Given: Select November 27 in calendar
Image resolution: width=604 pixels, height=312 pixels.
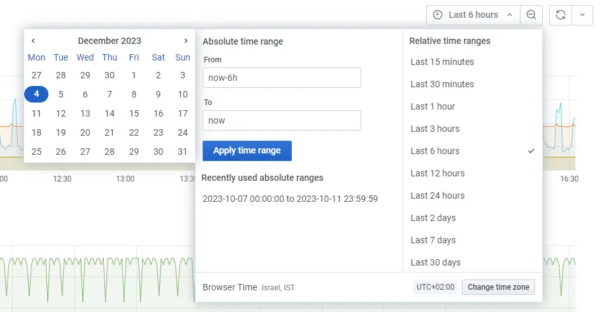Looking at the screenshot, I should click(36, 75).
